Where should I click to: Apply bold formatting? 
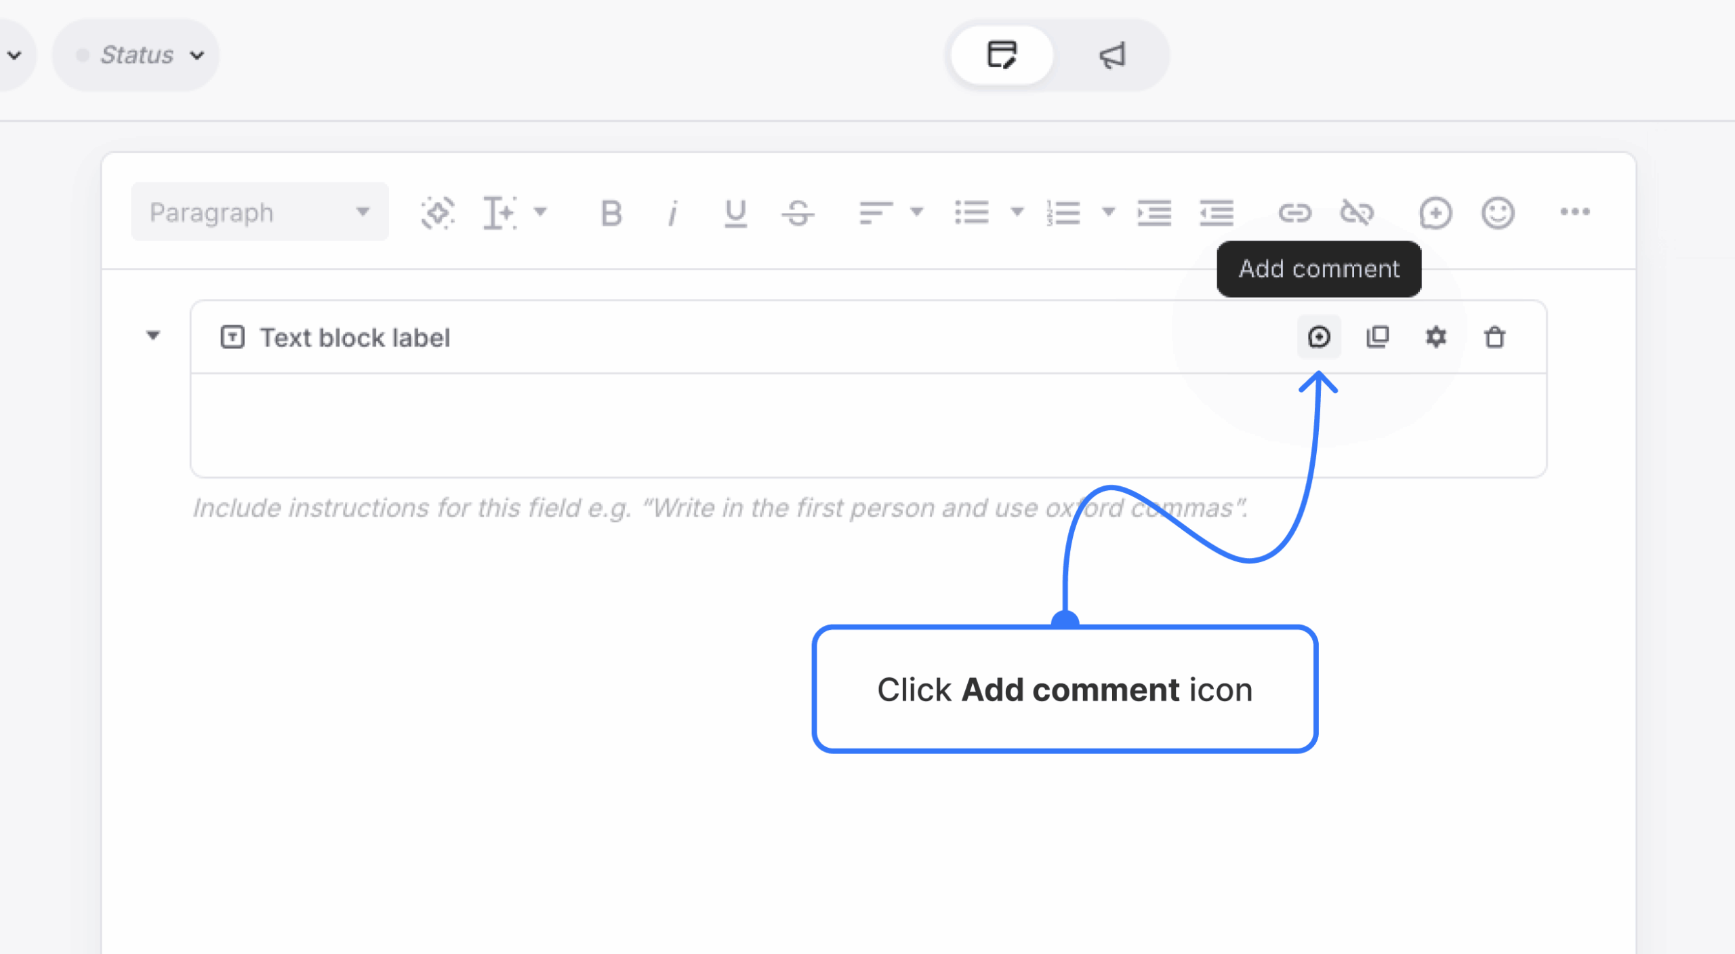pos(609,212)
